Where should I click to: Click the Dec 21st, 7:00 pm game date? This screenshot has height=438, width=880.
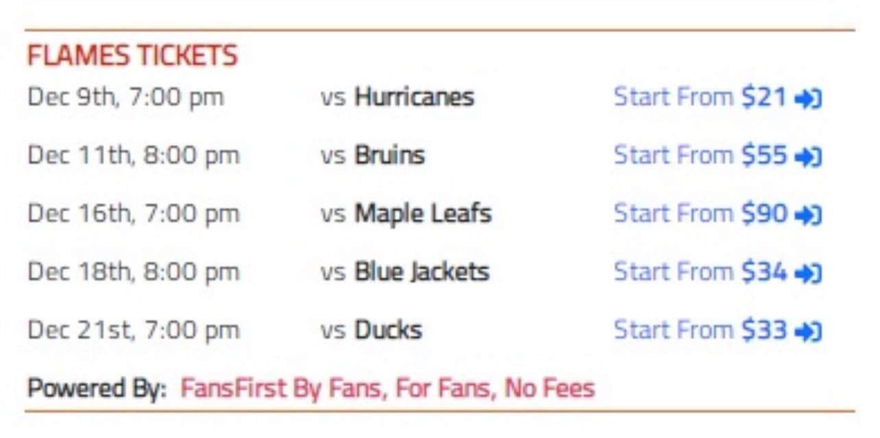point(134,330)
